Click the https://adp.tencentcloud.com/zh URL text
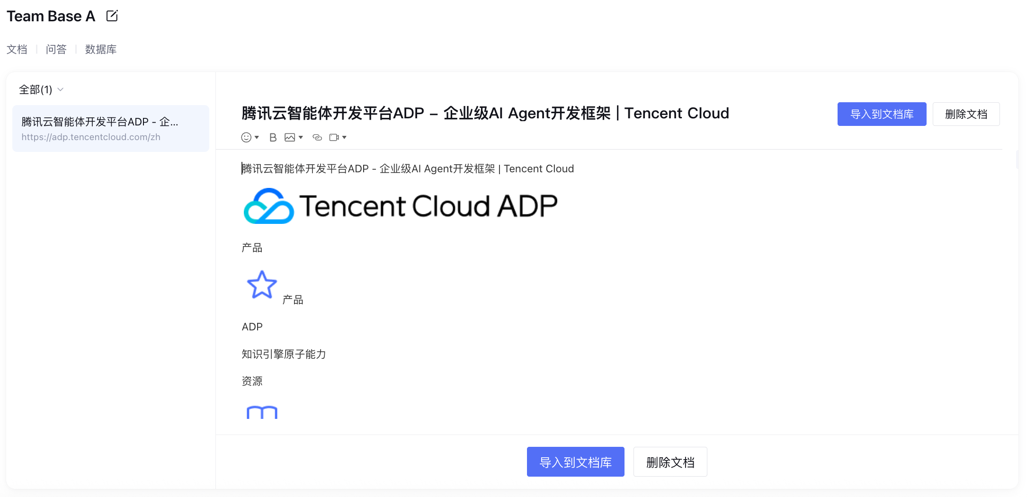 pyautogui.click(x=91, y=137)
